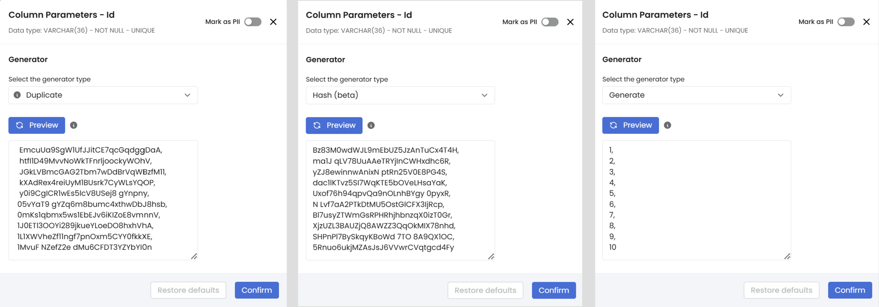Expand the Hash (beta) generator type dropdown

pyautogui.click(x=400, y=95)
